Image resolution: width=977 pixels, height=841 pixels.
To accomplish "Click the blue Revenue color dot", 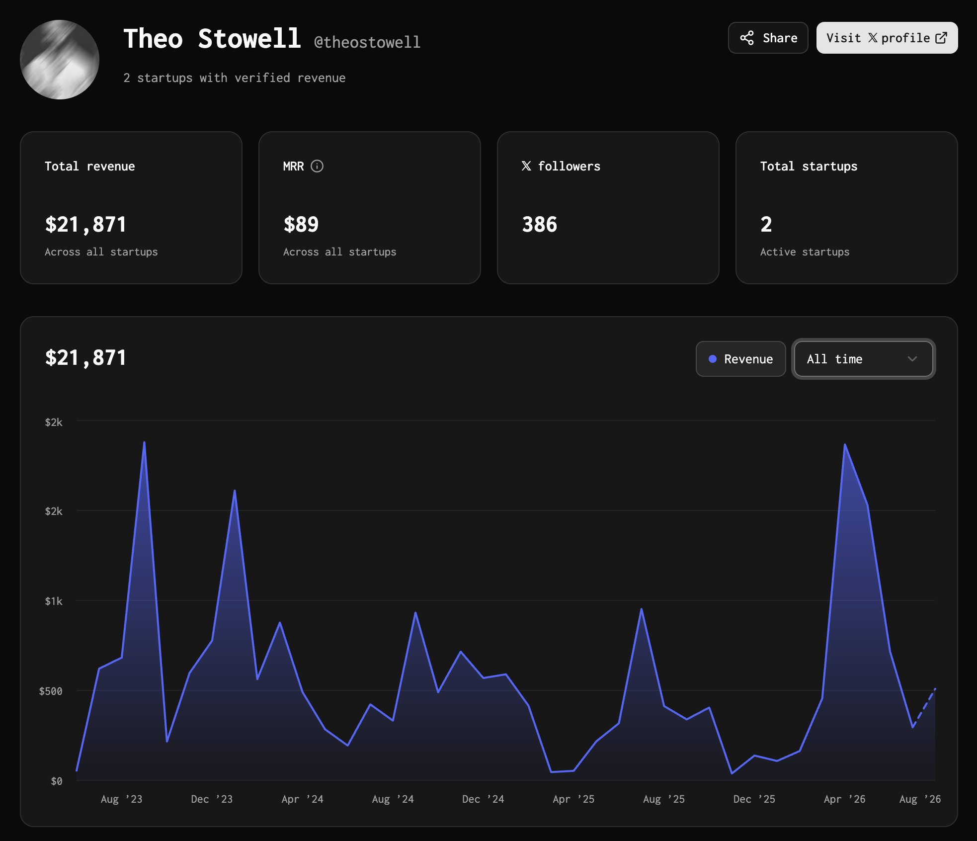I will click(x=713, y=359).
